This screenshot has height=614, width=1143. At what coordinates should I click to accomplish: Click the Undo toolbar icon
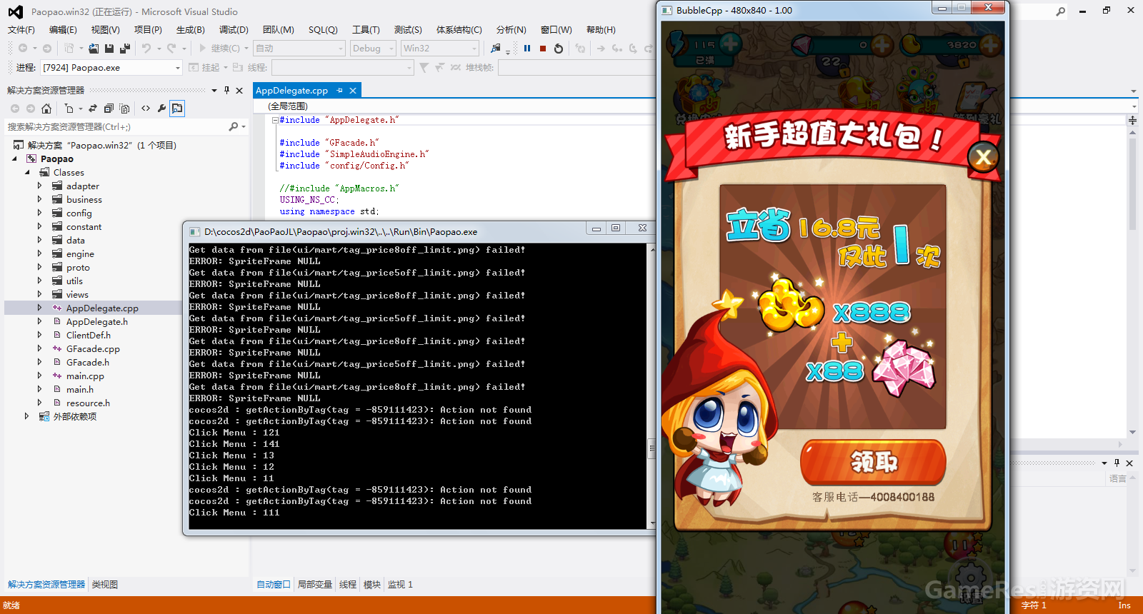coord(146,49)
